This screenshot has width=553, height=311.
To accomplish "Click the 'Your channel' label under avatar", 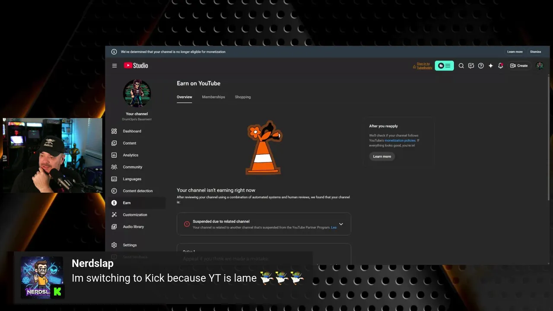I will pyautogui.click(x=137, y=114).
